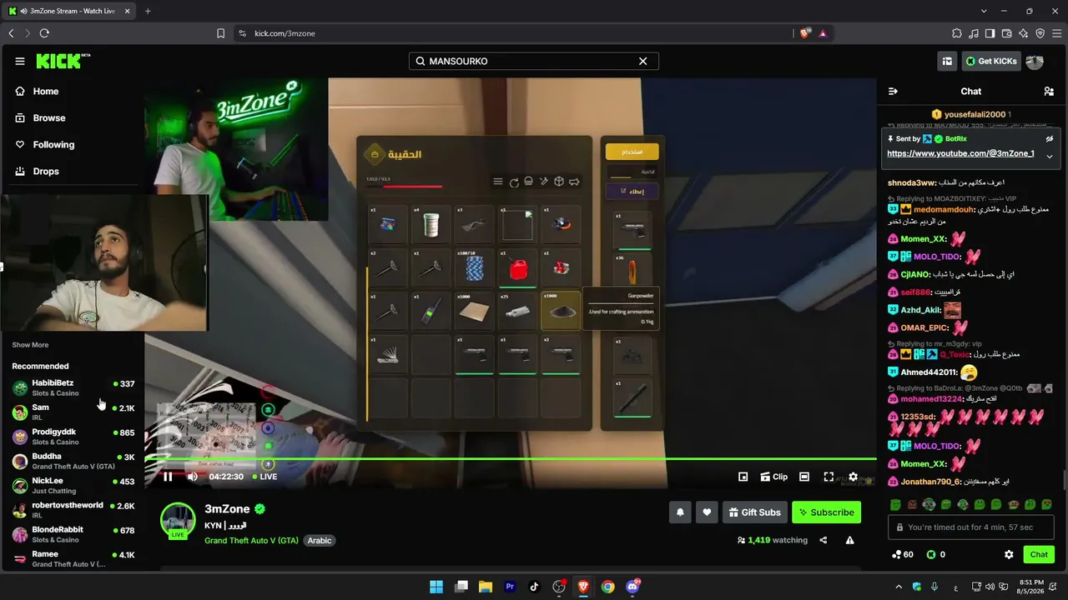Image resolution: width=1068 pixels, height=600 pixels.
Task: Open BlondeRabbit recommended channel
Action: tap(73, 534)
